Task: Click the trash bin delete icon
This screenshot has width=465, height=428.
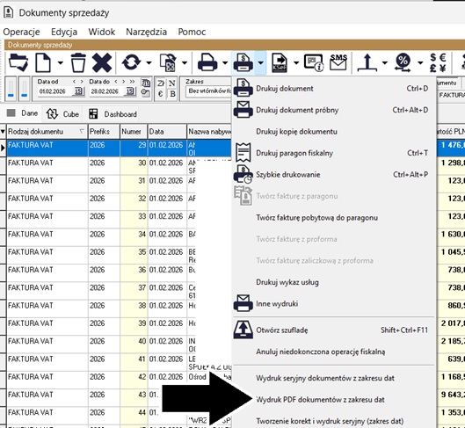Action: [78, 62]
